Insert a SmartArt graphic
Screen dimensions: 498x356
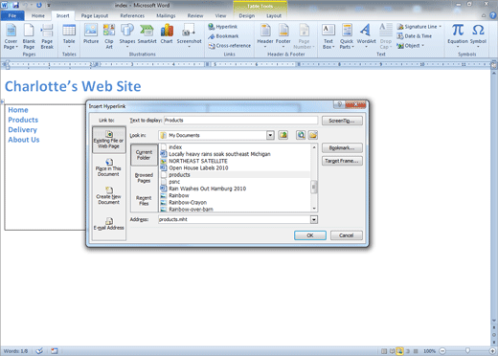tap(147, 34)
